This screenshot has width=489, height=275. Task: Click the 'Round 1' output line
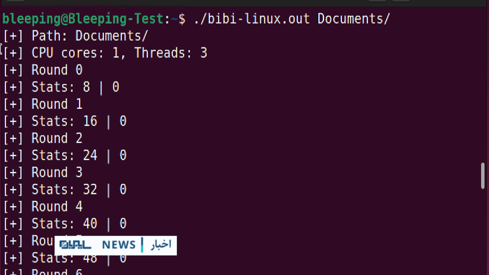(43, 104)
